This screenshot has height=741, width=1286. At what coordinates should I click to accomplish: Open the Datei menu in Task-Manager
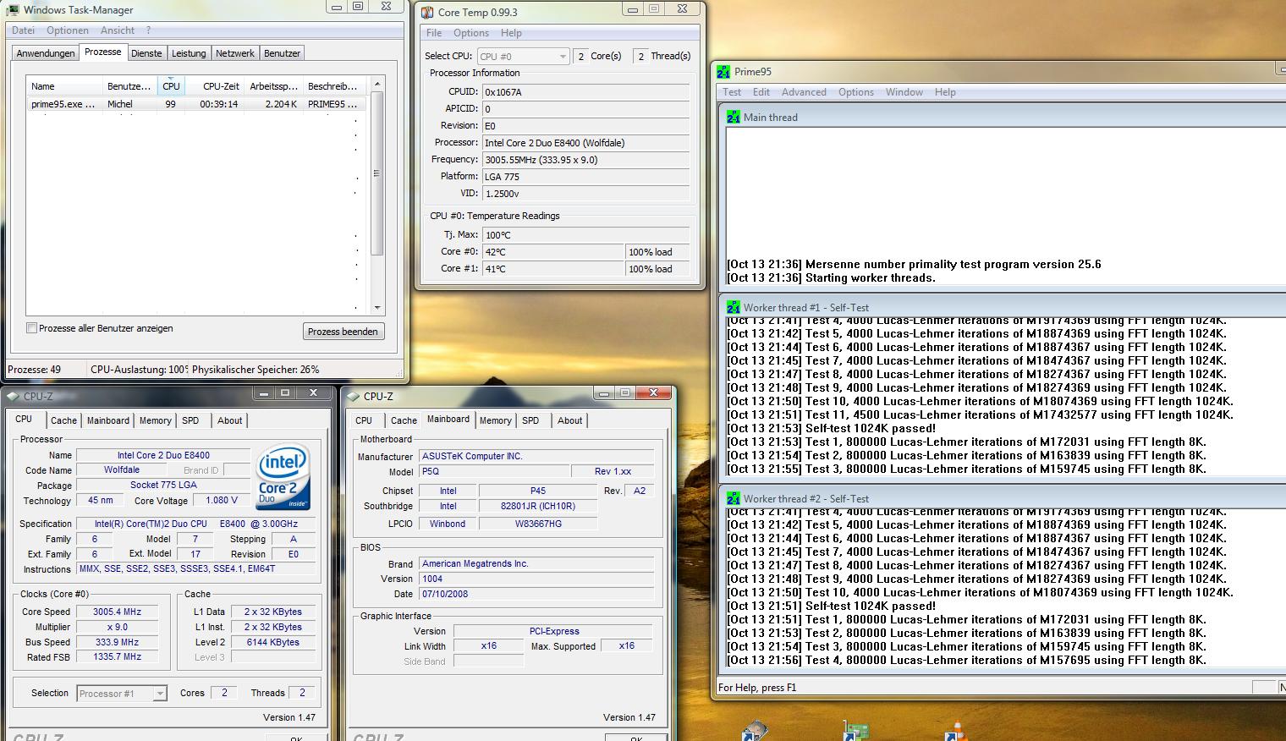(x=24, y=30)
